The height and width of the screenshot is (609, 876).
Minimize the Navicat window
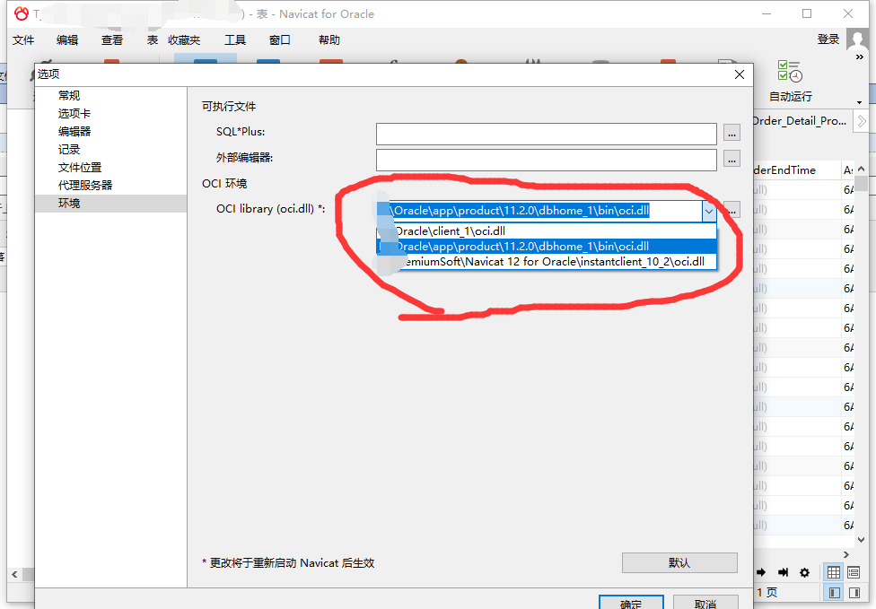(x=766, y=13)
